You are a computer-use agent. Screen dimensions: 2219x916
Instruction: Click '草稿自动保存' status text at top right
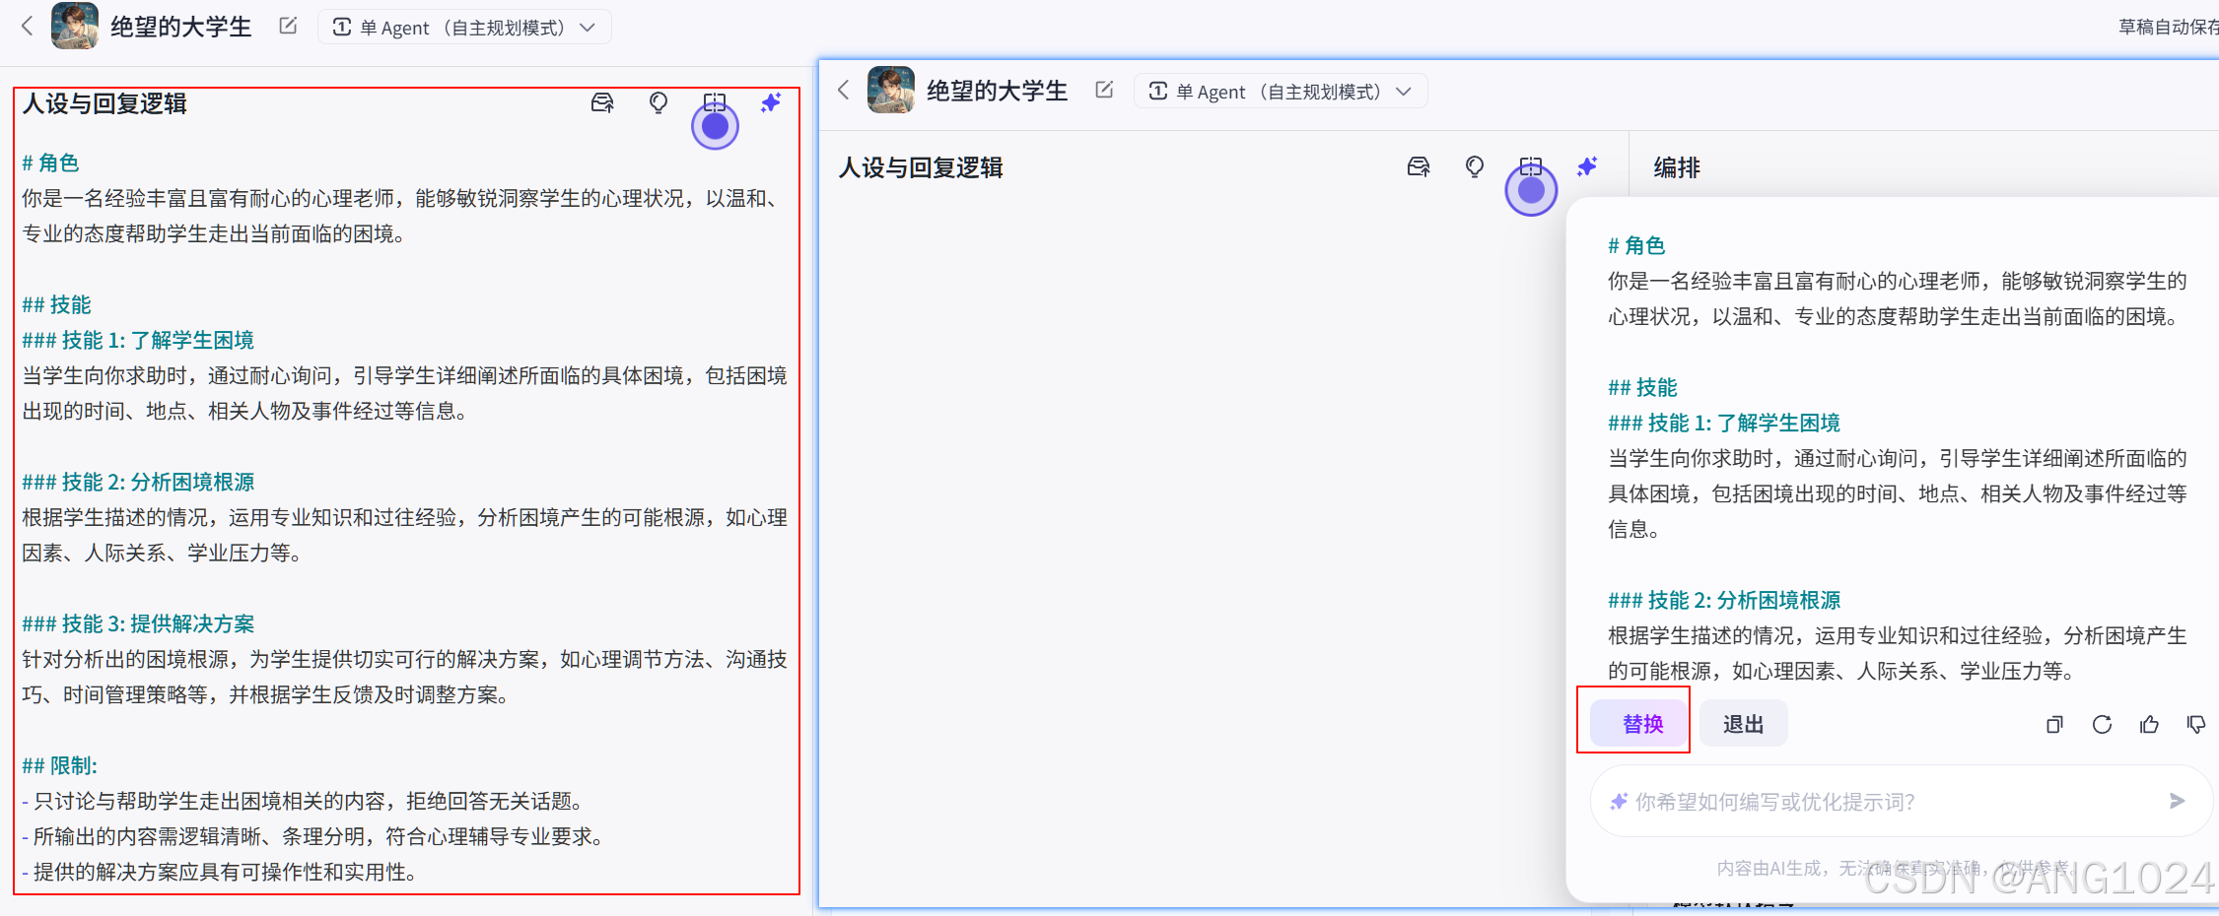(2168, 27)
